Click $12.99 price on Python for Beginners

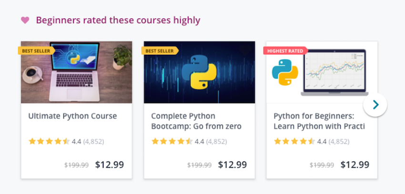355,165
